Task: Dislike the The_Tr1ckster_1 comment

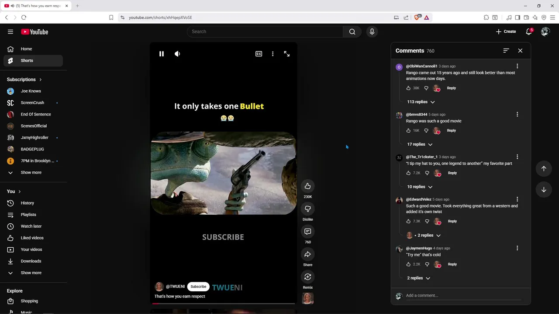Action: coord(427,173)
